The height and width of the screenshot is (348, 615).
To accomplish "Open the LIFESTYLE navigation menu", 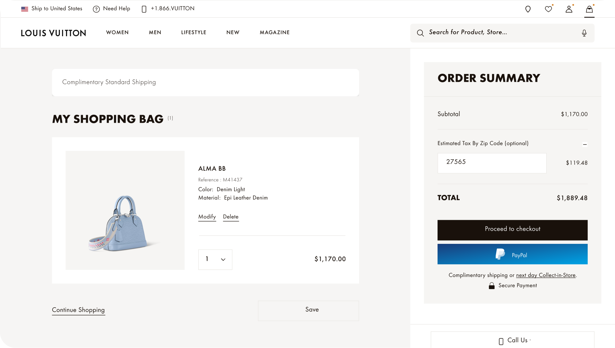I will pyautogui.click(x=193, y=32).
